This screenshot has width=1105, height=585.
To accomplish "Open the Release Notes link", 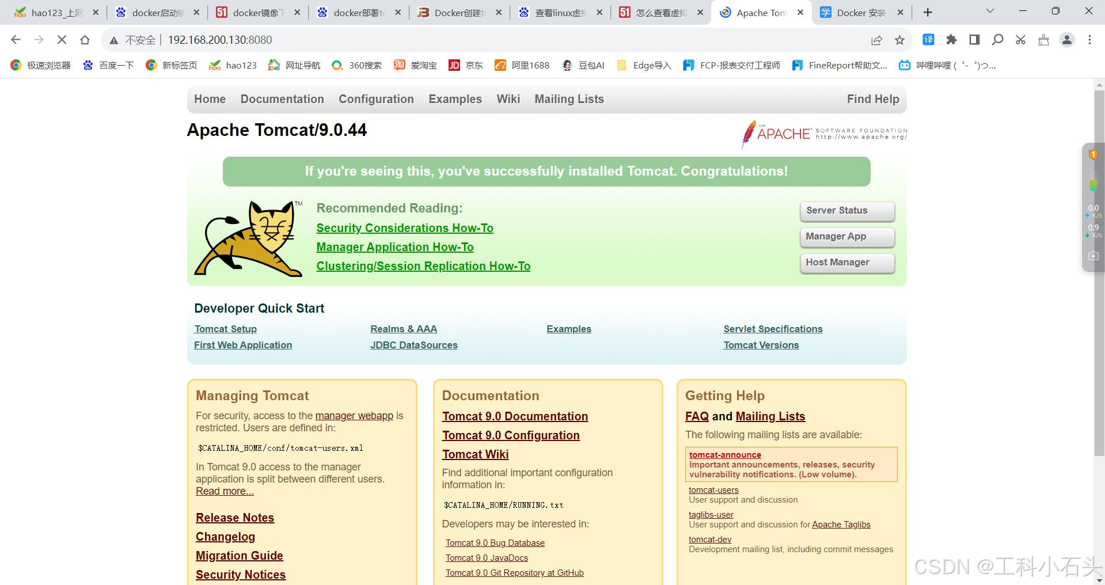I will [235, 518].
